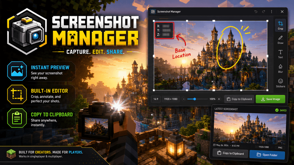Open the three-dot more options menu
Image resolution: width=294 pixels, height=165 pixels.
coord(272,12)
